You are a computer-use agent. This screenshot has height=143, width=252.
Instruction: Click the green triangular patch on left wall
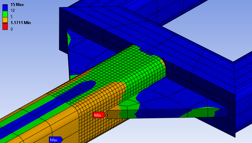click(69, 38)
